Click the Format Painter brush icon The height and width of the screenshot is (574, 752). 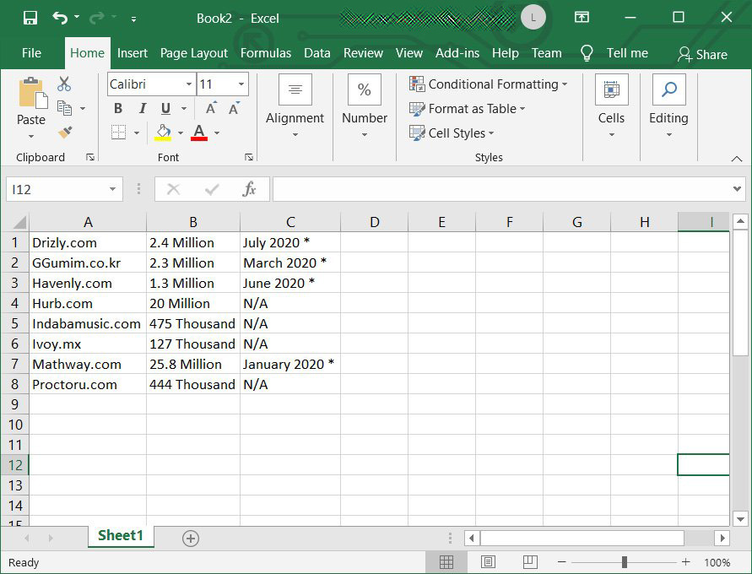point(65,132)
